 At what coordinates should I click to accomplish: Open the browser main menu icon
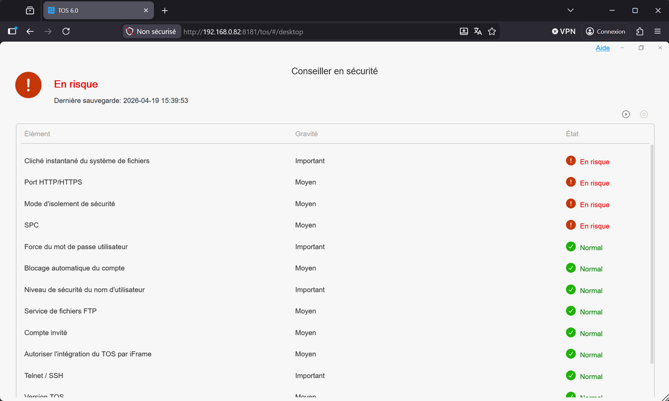pyautogui.click(x=657, y=32)
